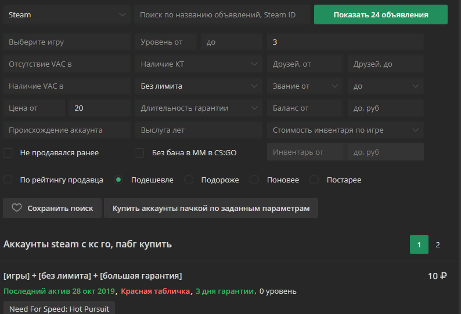Click the Красная табличка label

coord(155,291)
